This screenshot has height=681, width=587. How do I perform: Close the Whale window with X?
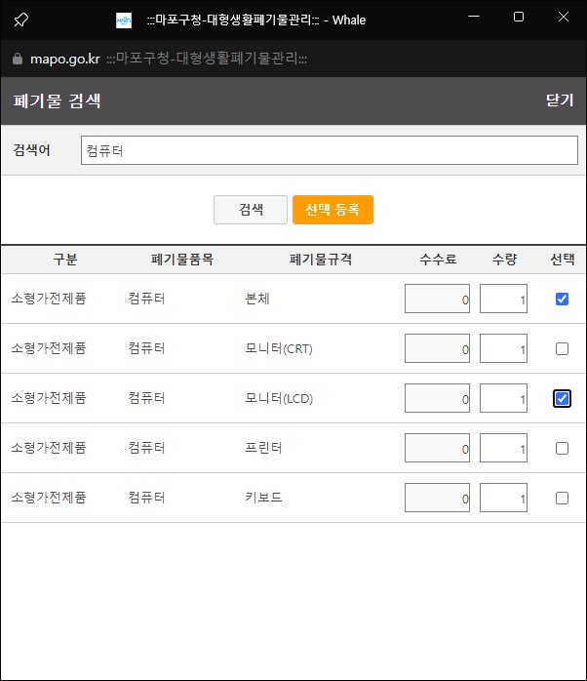click(564, 17)
